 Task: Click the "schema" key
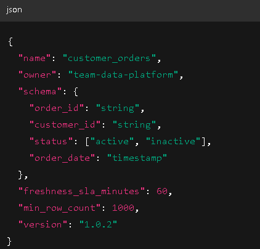(x=40, y=91)
